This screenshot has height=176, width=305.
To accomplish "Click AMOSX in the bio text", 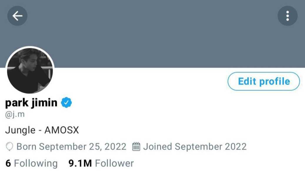I will (x=62, y=130).
